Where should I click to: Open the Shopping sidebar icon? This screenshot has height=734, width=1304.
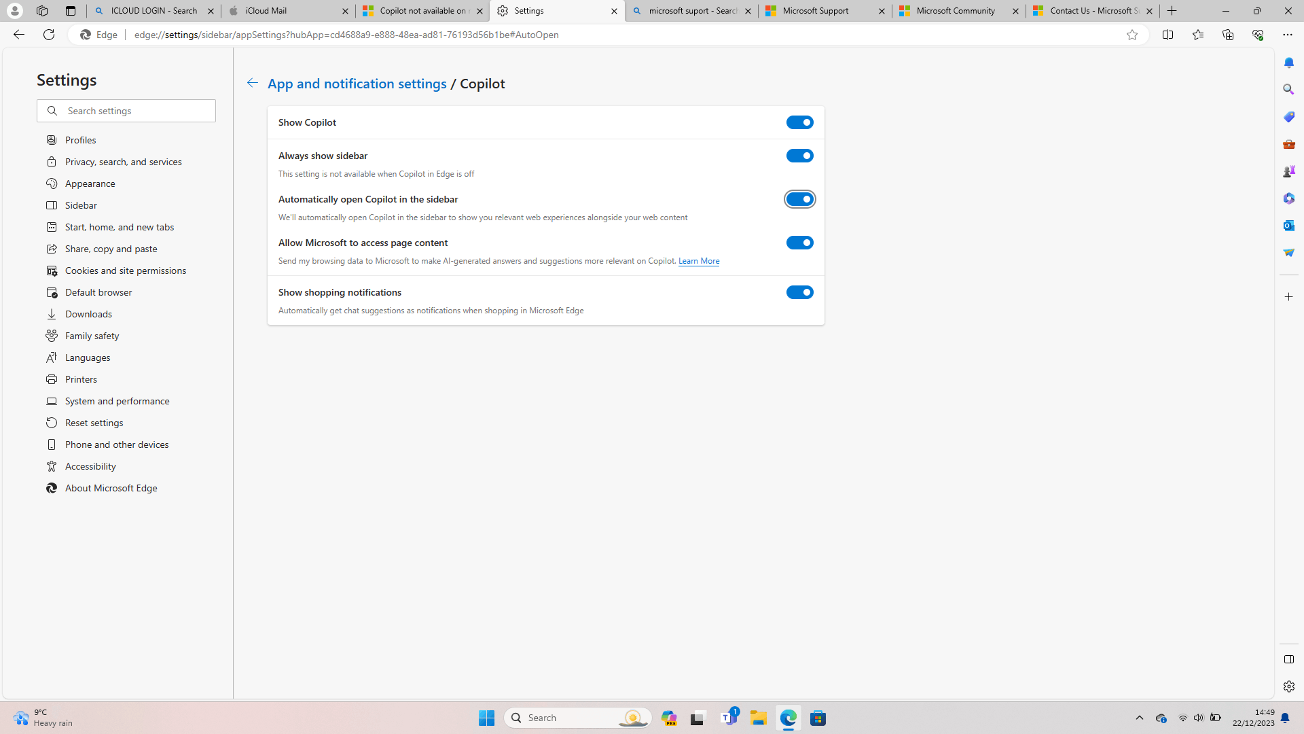point(1288,117)
